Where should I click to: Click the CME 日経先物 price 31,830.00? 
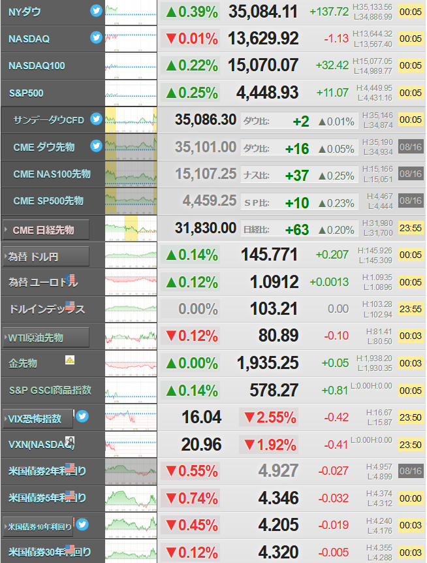click(206, 228)
